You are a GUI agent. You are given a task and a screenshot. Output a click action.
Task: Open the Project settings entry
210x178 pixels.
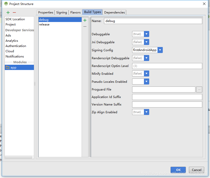click(19, 24)
